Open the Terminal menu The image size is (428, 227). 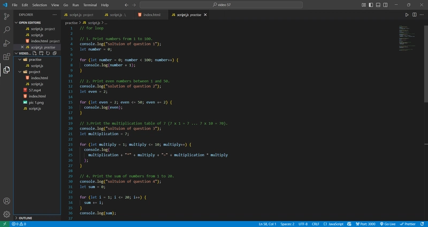90,5
